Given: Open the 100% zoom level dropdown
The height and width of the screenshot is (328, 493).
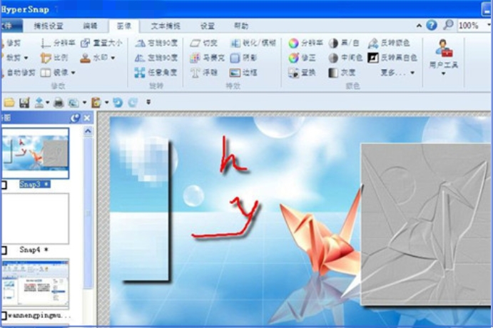Looking at the screenshot, I should [x=489, y=24].
